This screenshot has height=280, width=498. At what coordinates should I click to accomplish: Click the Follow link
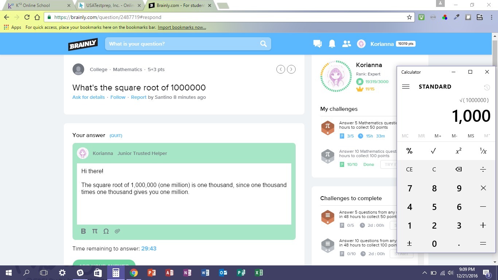point(118,97)
